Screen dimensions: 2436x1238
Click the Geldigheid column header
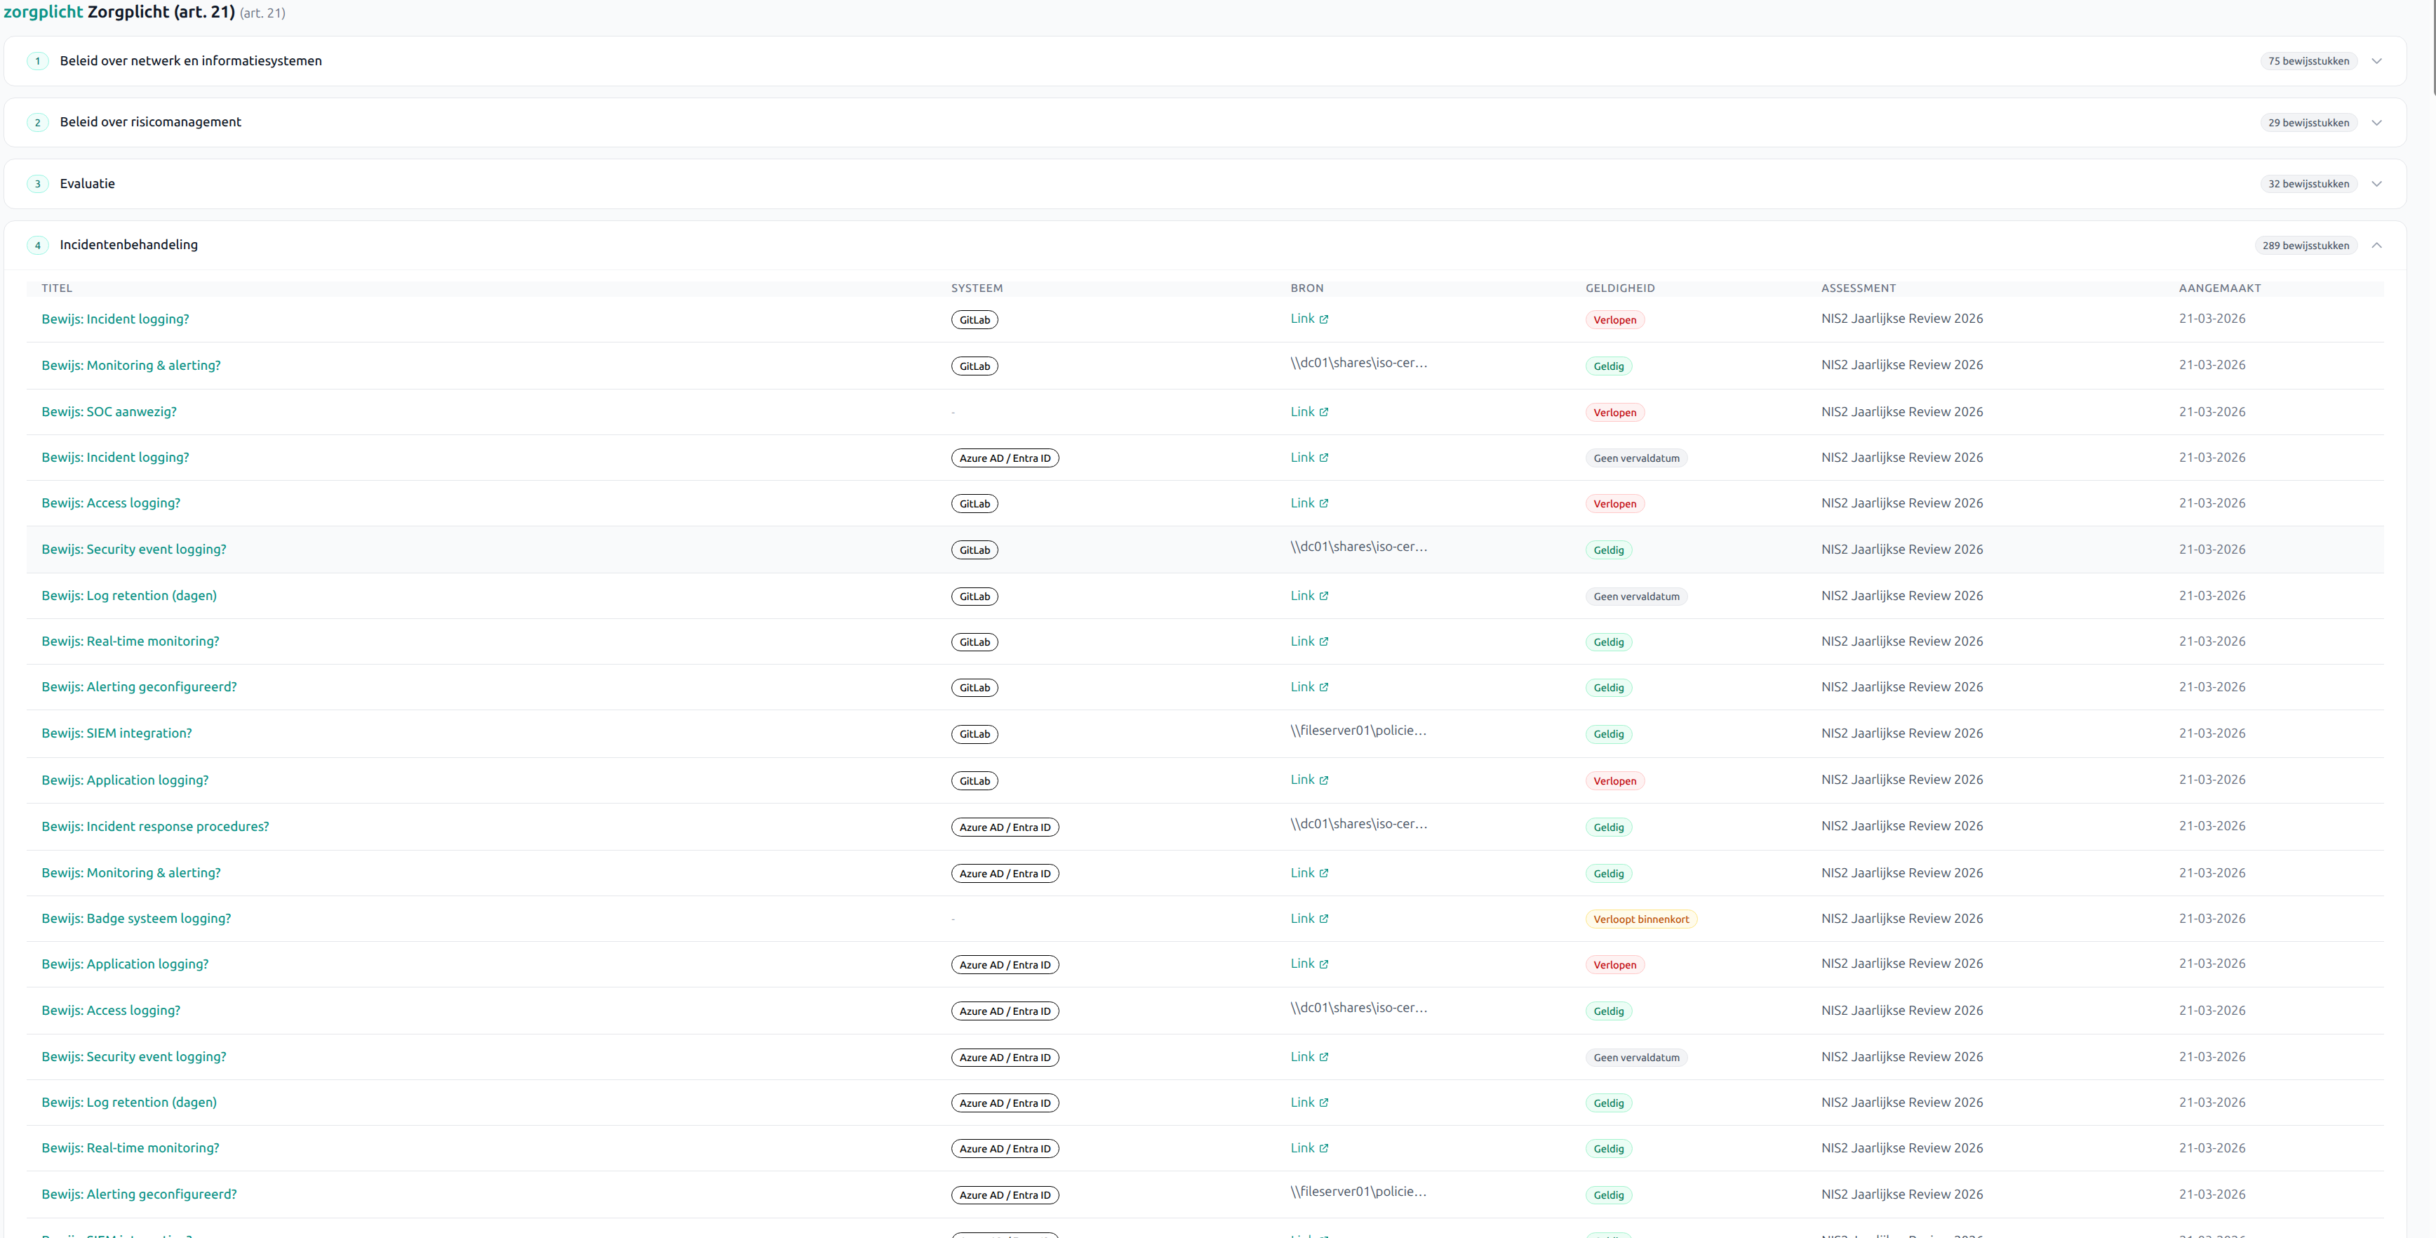(1620, 288)
